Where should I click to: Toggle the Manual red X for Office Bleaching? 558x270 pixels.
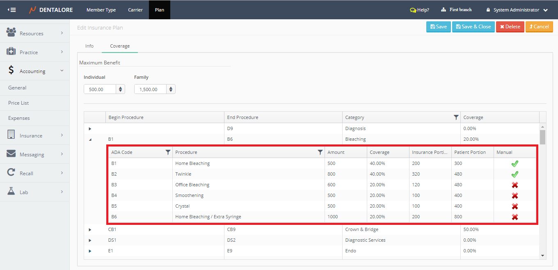tap(515, 185)
